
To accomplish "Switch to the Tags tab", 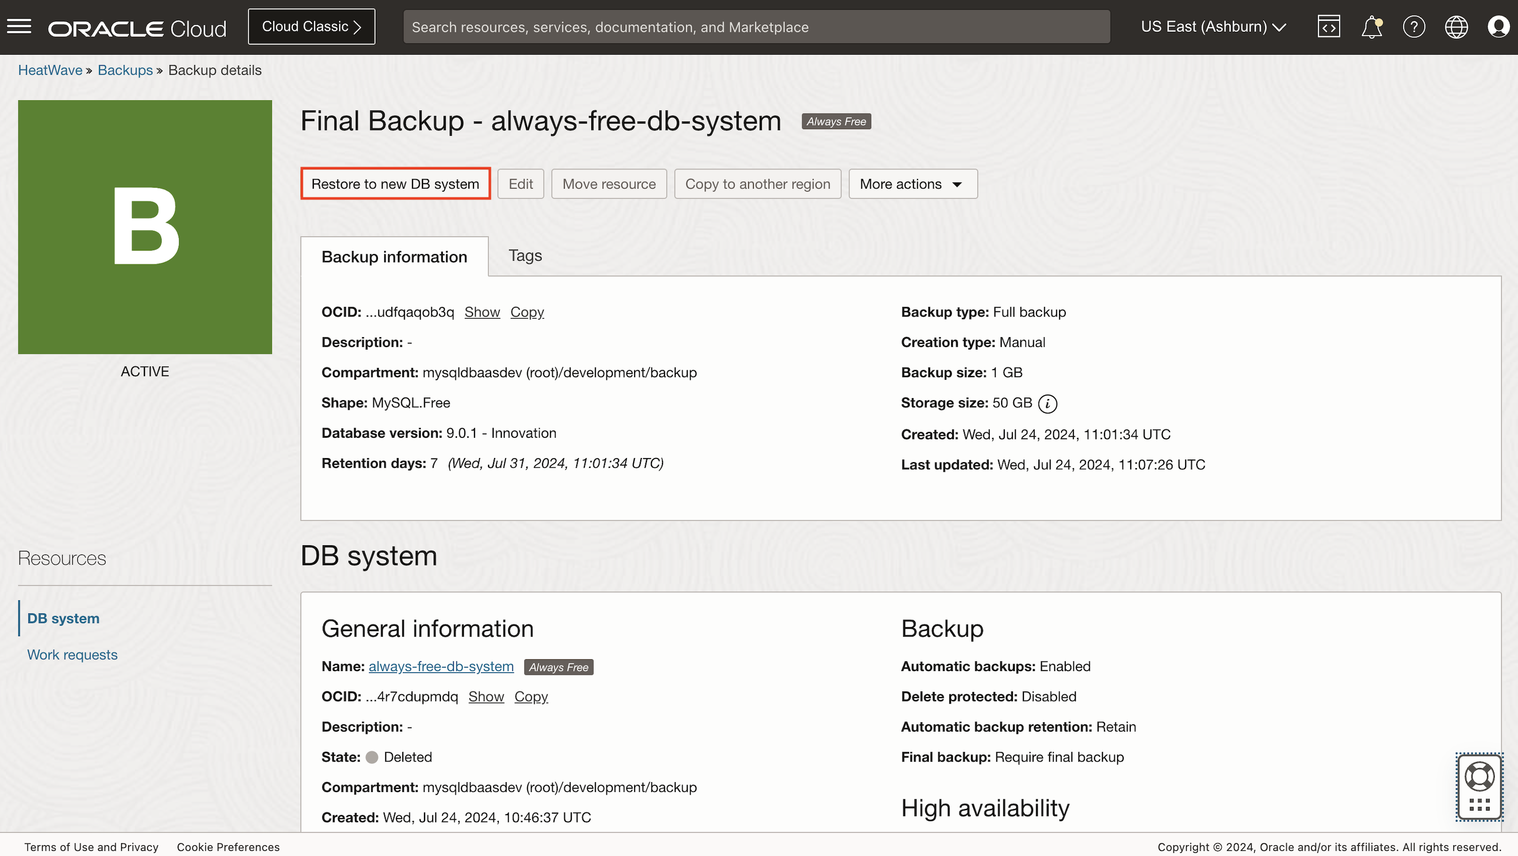I will point(525,256).
